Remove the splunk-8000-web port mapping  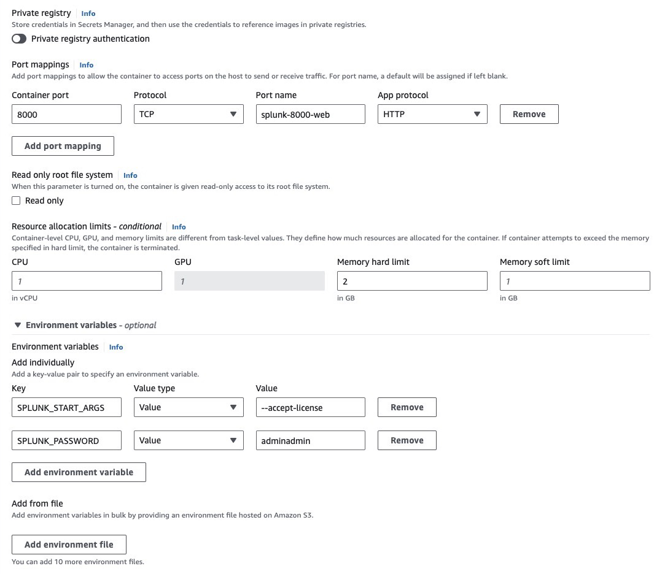coord(528,113)
